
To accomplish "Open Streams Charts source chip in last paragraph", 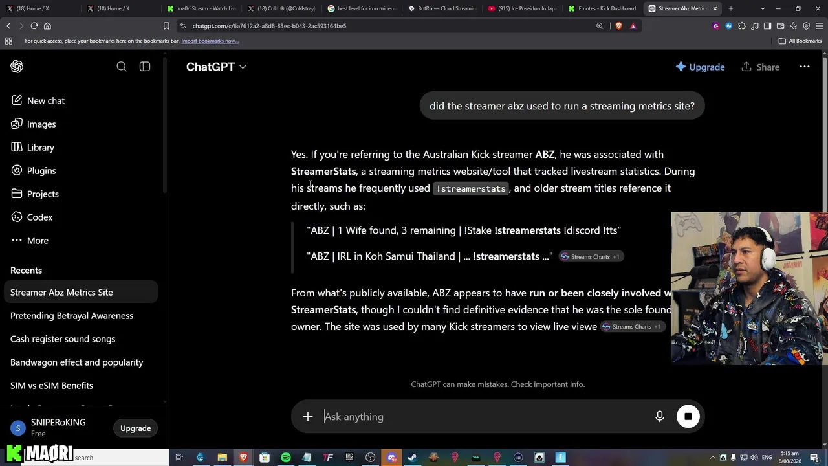I will coord(631,327).
